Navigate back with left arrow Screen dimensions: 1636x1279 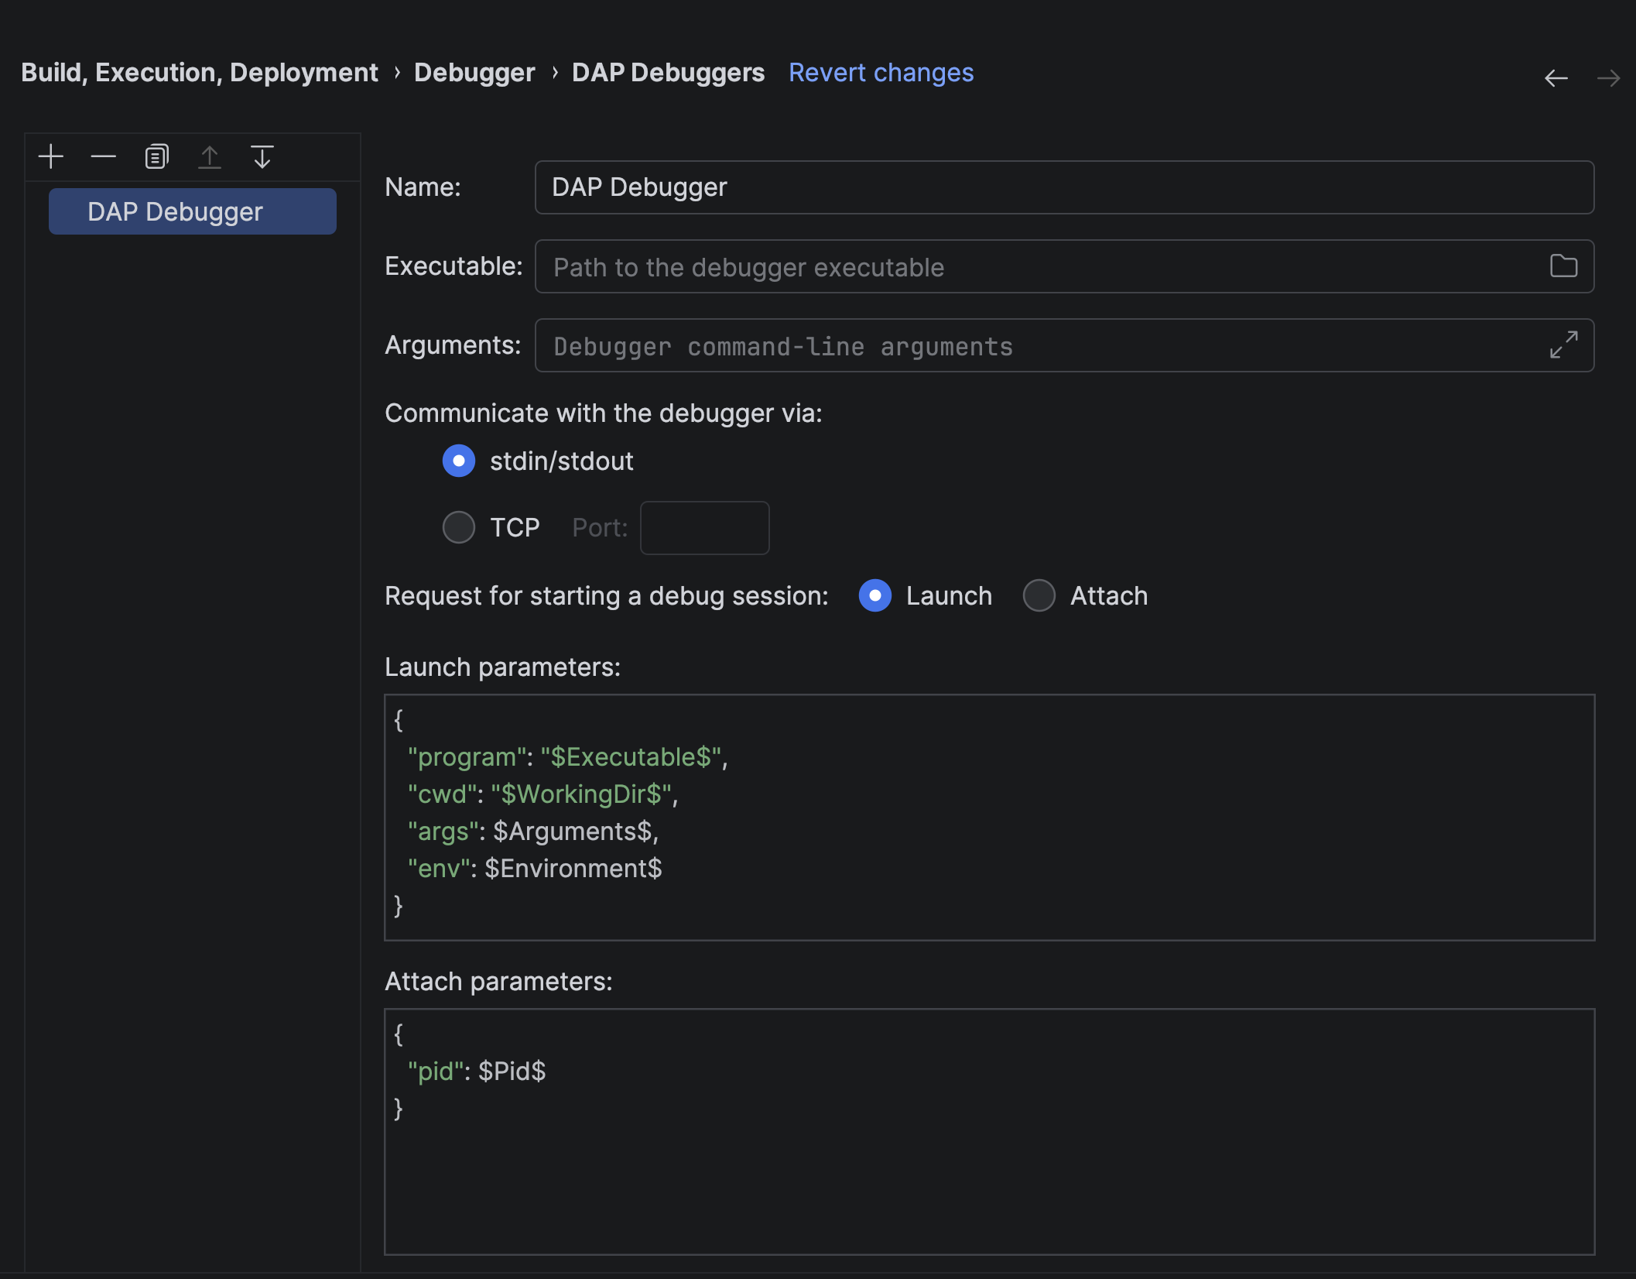(x=1556, y=78)
